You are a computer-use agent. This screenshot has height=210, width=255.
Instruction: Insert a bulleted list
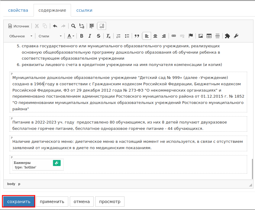(127, 36)
